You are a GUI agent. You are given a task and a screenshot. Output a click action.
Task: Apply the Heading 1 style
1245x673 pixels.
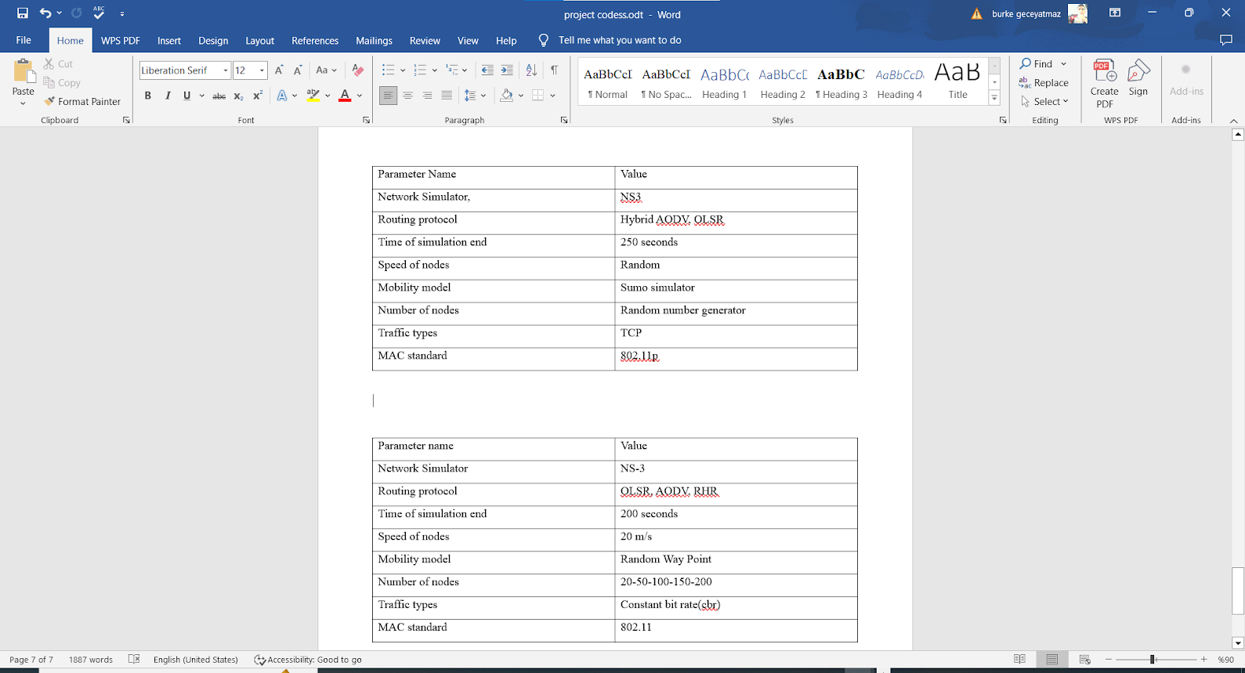click(724, 82)
